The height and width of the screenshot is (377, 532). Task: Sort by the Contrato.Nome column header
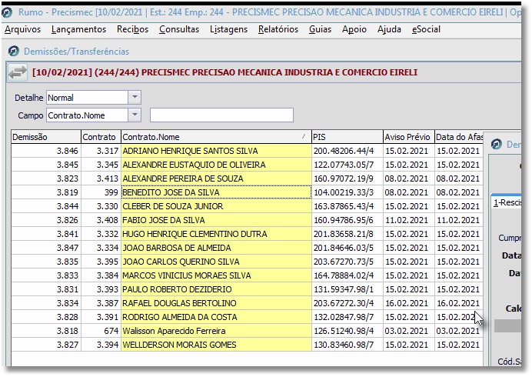216,137
